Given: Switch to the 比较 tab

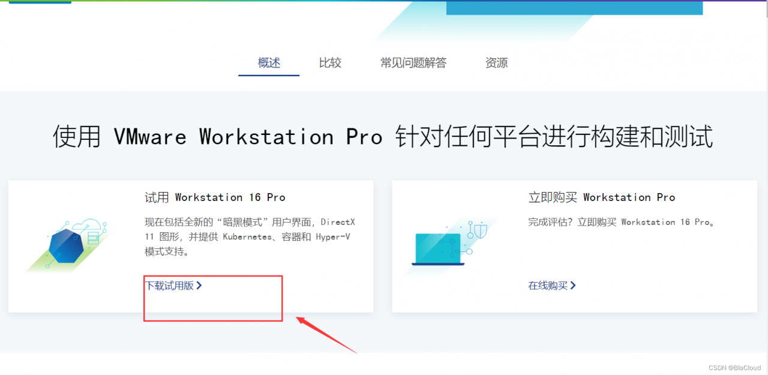Looking at the screenshot, I should click(x=330, y=63).
